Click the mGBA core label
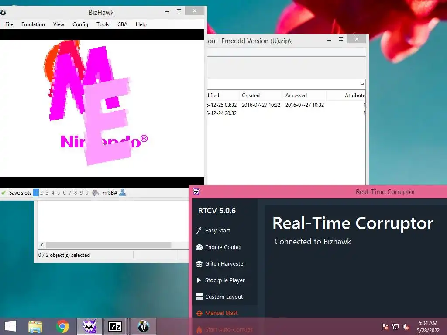The height and width of the screenshot is (335, 447). coord(110,192)
